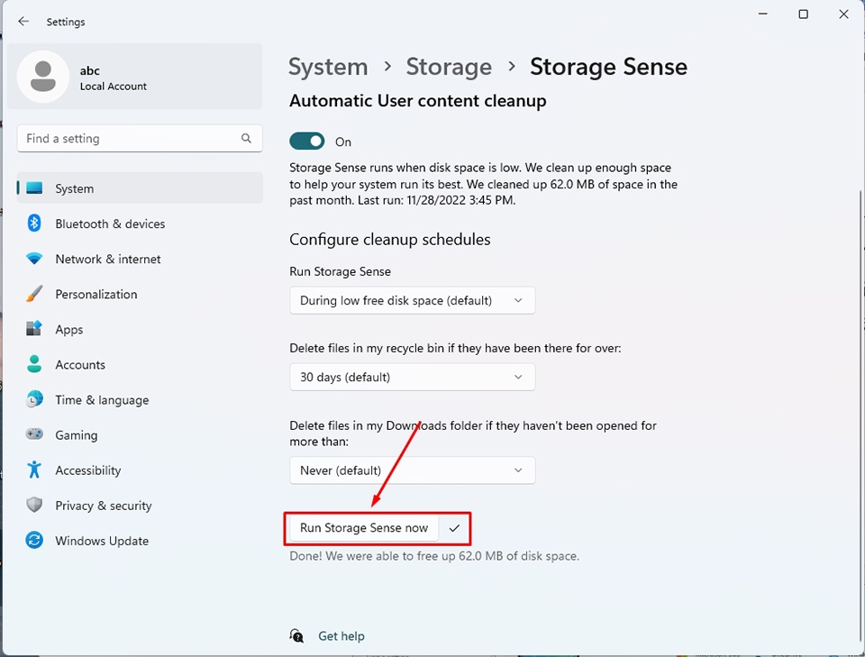Viewport: 865px width, 657px height.
Task: Expand the recycle bin 30 days dropdown
Action: (x=412, y=378)
